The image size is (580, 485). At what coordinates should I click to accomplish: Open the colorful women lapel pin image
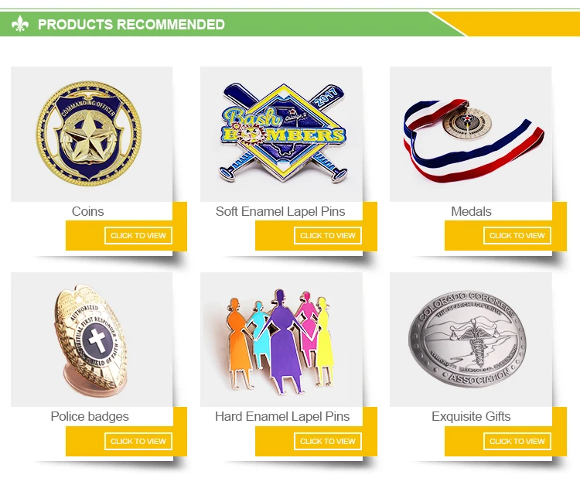(x=281, y=340)
